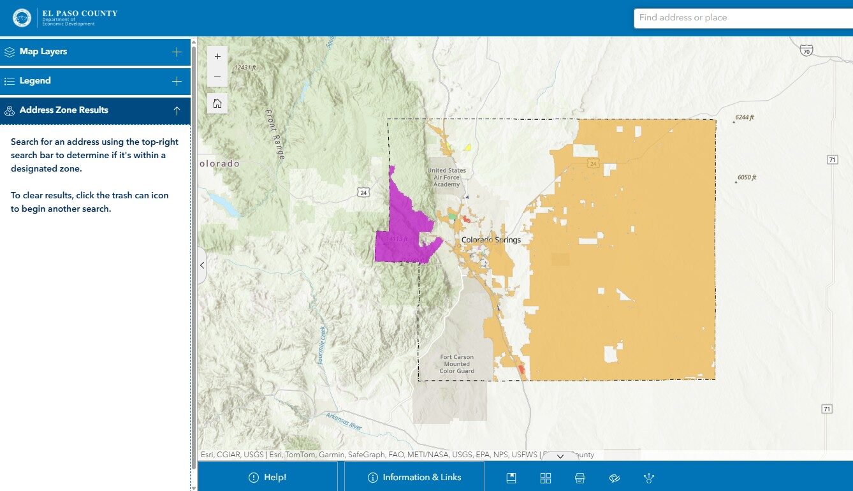Expand the Map Layers section
The height and width of the screenshot is (491, 853).
[x=177, y=52]
